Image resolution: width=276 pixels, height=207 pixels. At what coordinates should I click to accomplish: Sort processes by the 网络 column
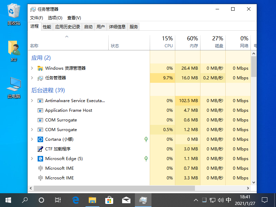[x=238, y=43]
